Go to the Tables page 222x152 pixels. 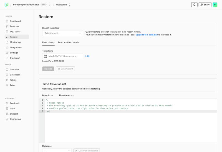click(17, 80)
